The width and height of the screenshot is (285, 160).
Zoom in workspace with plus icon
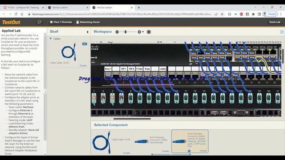[x=139, y=32]
